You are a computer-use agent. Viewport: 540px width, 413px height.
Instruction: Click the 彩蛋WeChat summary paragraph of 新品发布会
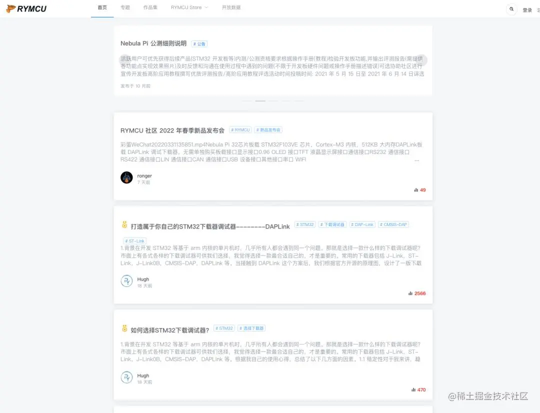pos(271,152)
